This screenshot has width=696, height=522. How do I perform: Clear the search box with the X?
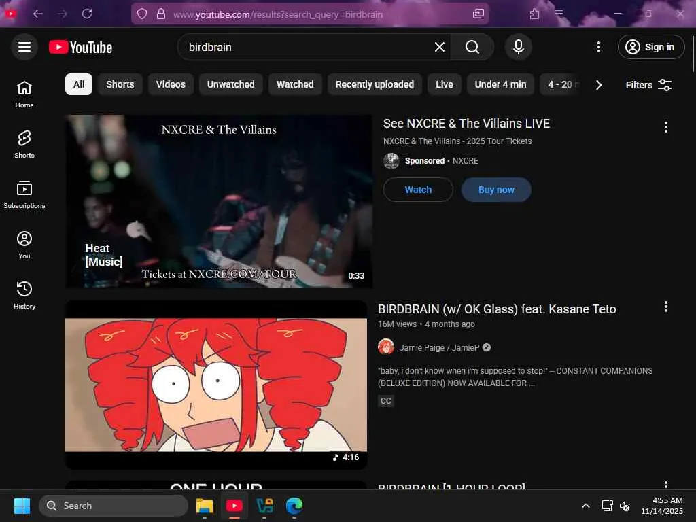point(440,47)
